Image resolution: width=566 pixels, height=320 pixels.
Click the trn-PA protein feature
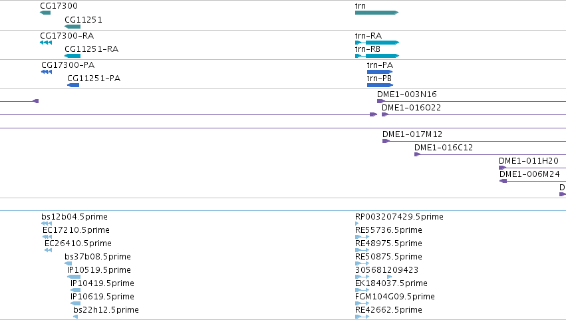tap(380, 72)
